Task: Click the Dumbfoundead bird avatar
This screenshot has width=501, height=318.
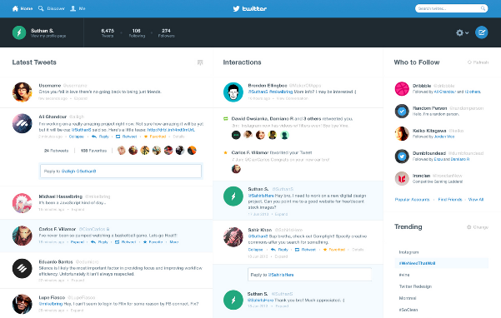Action: 402,157
